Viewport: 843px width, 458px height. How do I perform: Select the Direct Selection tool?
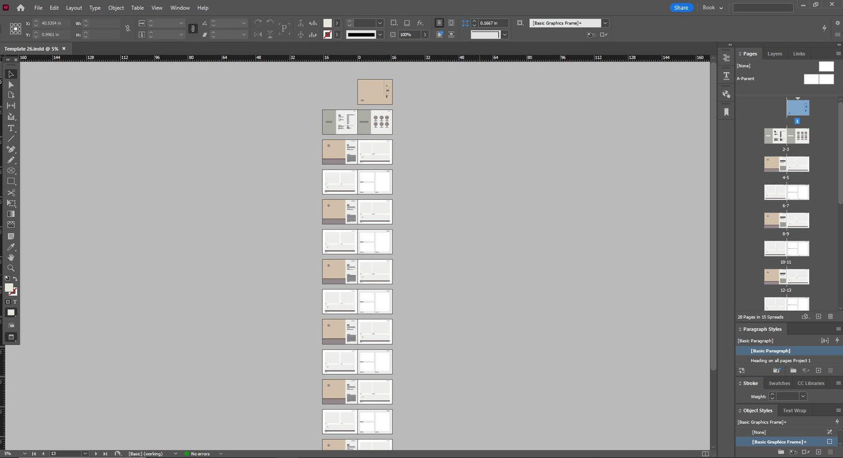click(11, 85)
